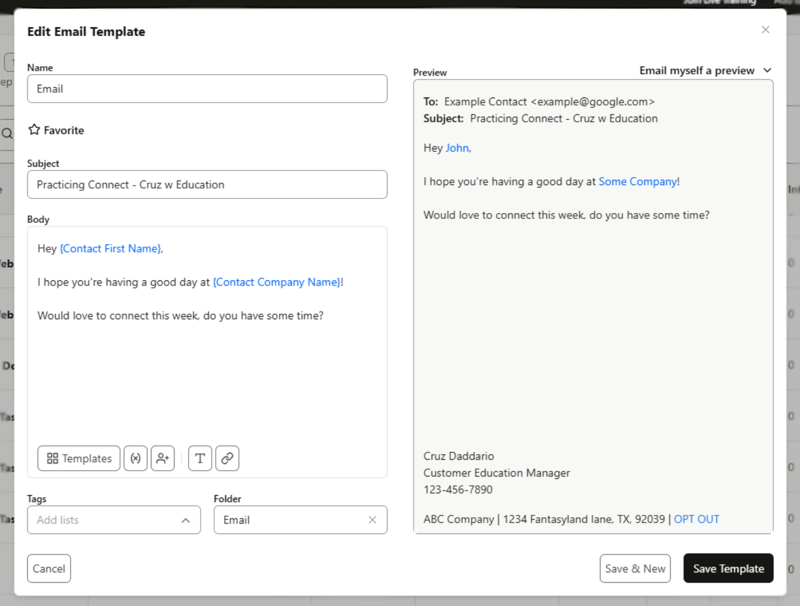Click the Save & New button
Viewport: 800px width, 606px height.
(635, 568)
